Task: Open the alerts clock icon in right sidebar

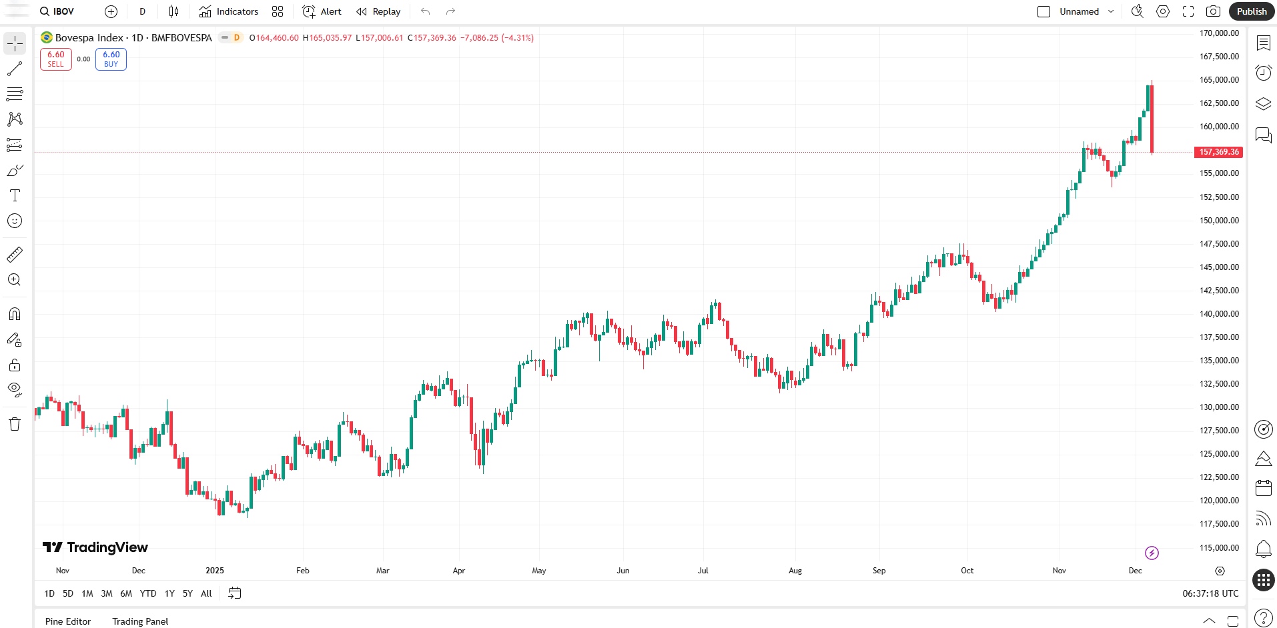Action: coord(1263,73)
